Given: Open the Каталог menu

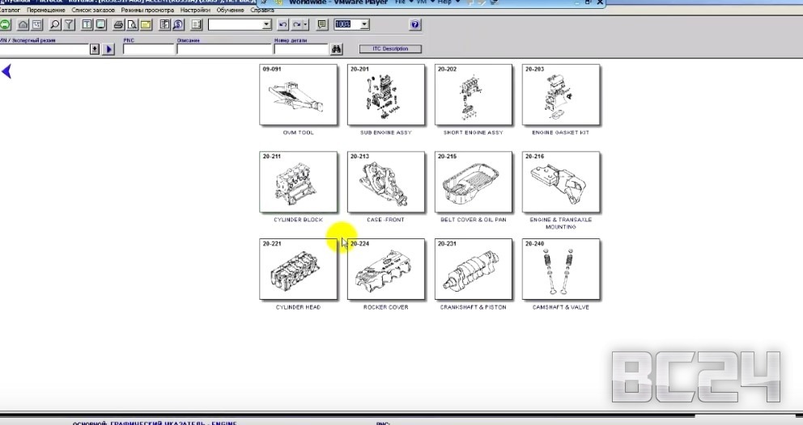Looking at the screenshot, I should (10, 11).
